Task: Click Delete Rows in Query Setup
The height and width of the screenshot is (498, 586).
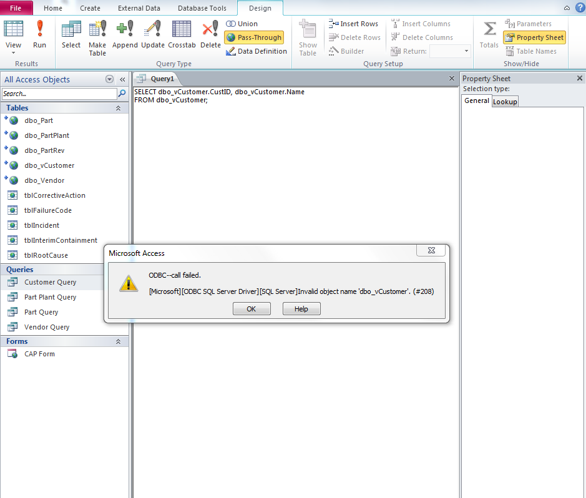Action: pyautogui.click(x=354, y=37)
